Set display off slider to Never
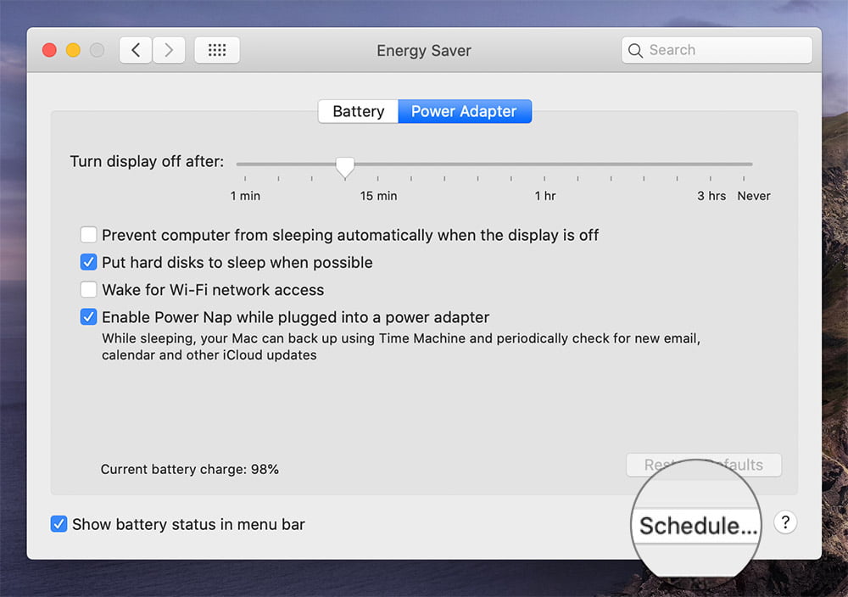This screenshot has height=597, width=848. 744,164
